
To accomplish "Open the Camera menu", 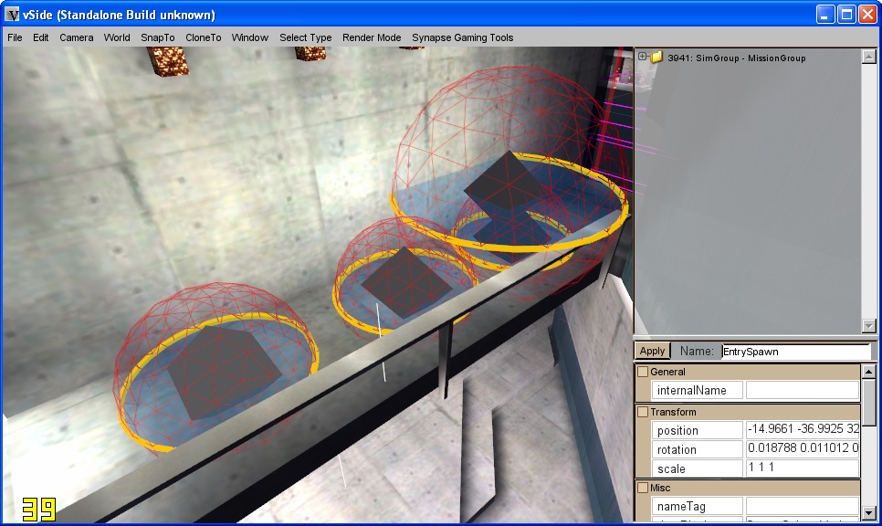I will [x=77, y=37].
